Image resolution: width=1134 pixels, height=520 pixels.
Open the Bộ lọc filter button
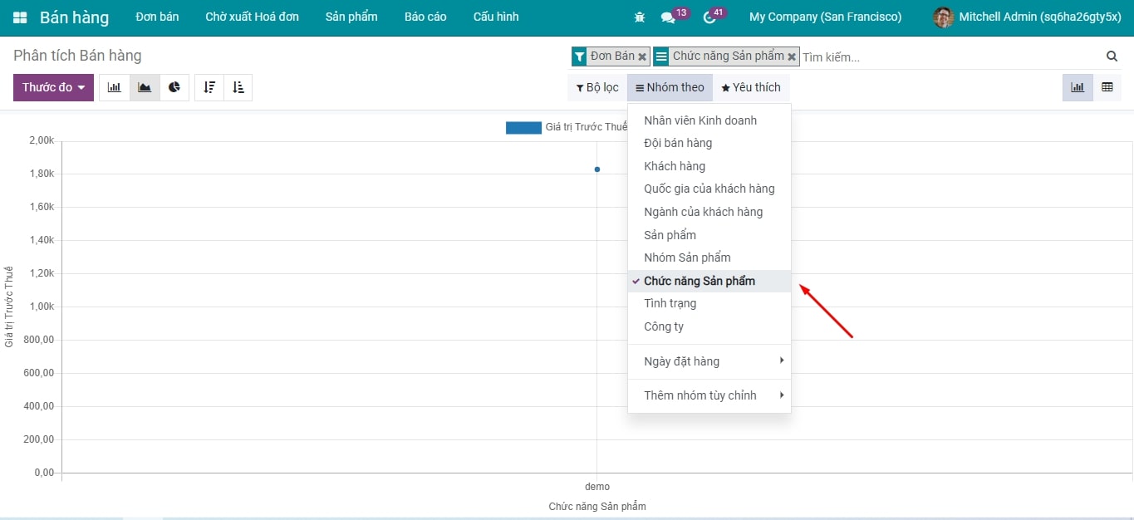tap(597, 87)
